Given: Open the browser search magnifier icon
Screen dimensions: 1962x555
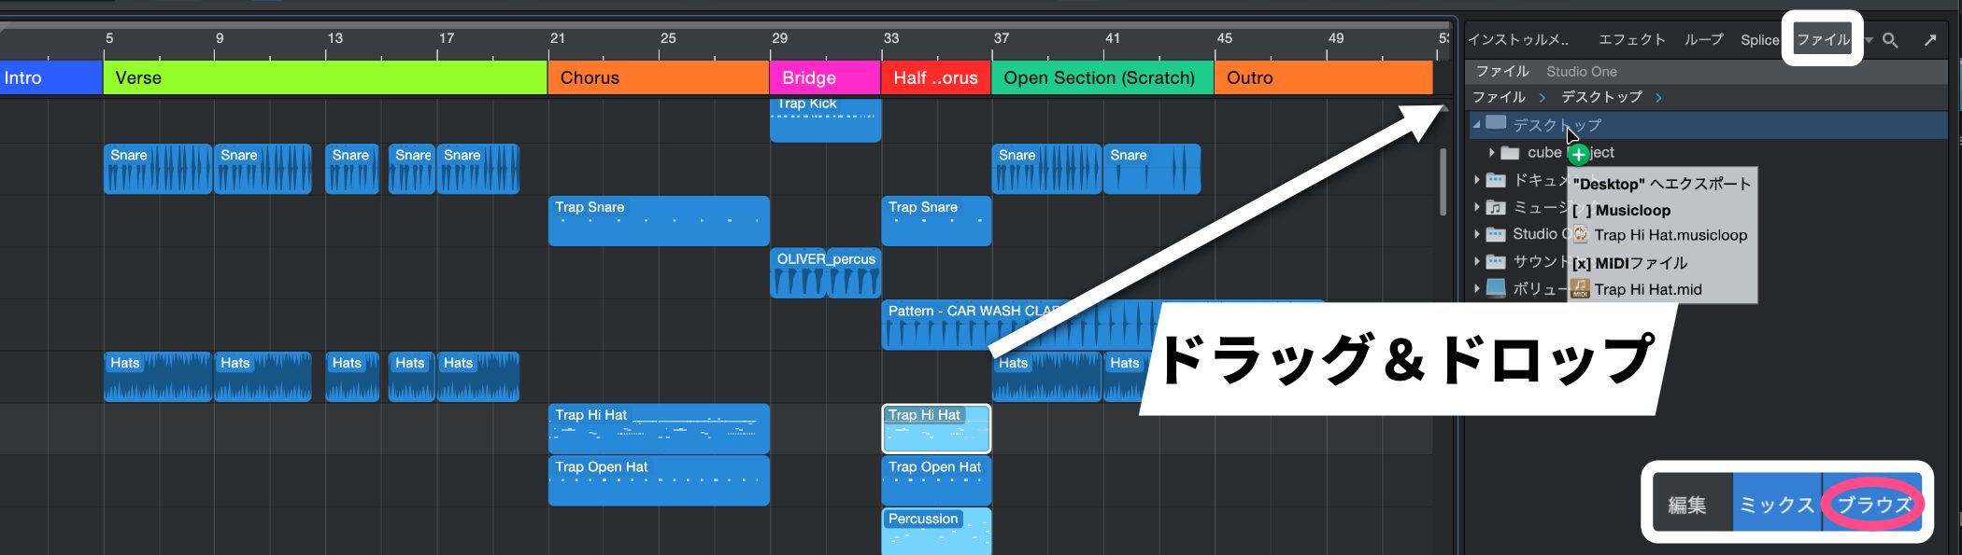Looking at the screenshot, I should pos(1890,40).
